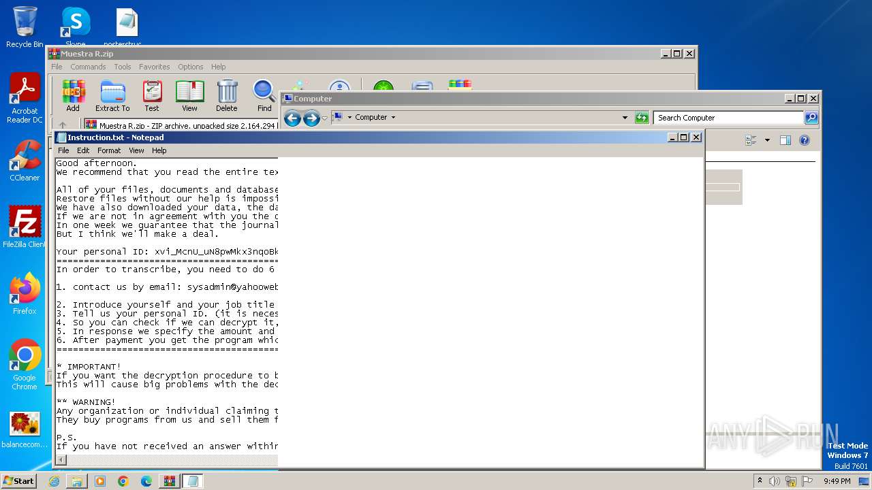872x490 pixels.
Task: Open Internet Explorer from taskbar
Action: (54, 481)
